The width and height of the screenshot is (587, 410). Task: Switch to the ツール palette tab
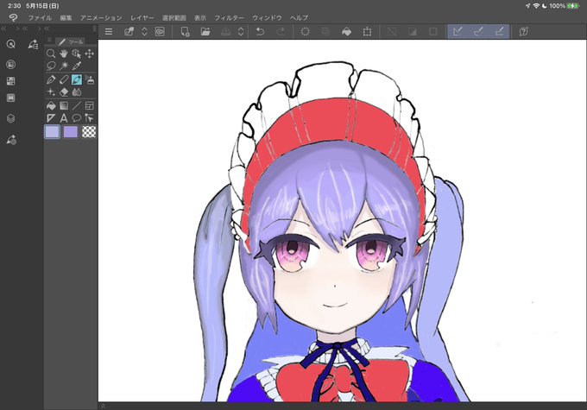coord(71,41)
